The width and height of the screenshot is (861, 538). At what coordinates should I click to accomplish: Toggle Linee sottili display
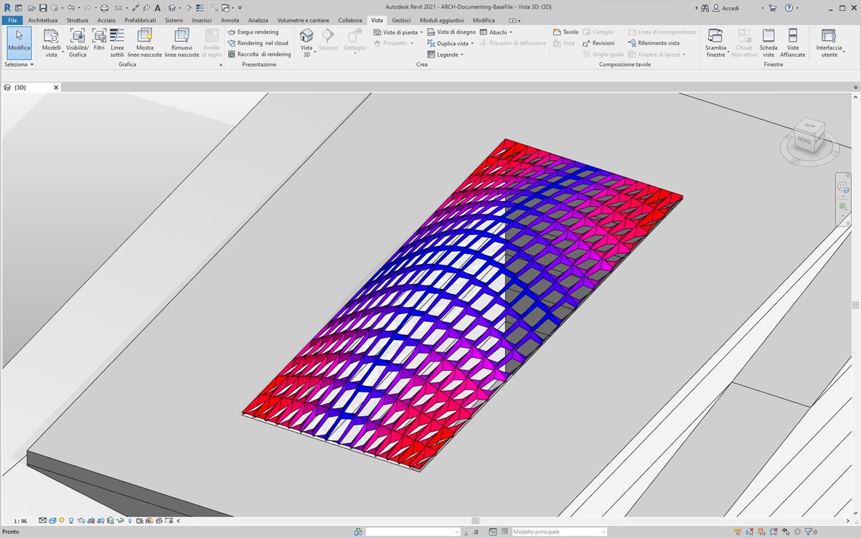(x=117, y=42)
